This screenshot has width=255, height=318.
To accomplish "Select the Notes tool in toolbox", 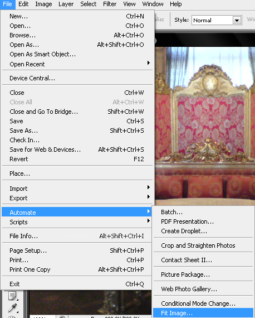I will point(12,296).
